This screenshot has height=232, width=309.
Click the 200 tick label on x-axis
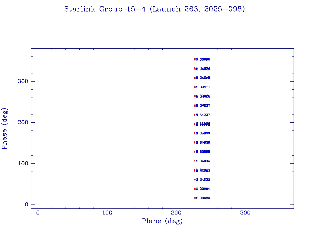point(176,213)
